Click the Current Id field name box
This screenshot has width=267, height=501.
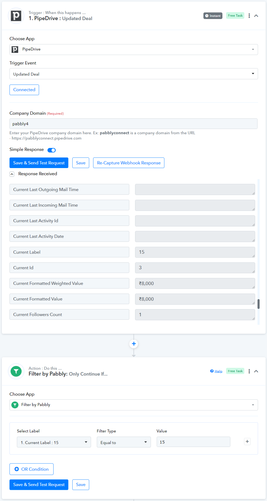tap(69, 268)
